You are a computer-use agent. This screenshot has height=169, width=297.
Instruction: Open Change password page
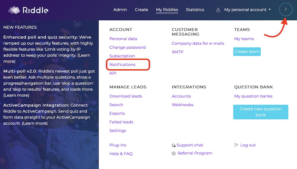[127, 47]
